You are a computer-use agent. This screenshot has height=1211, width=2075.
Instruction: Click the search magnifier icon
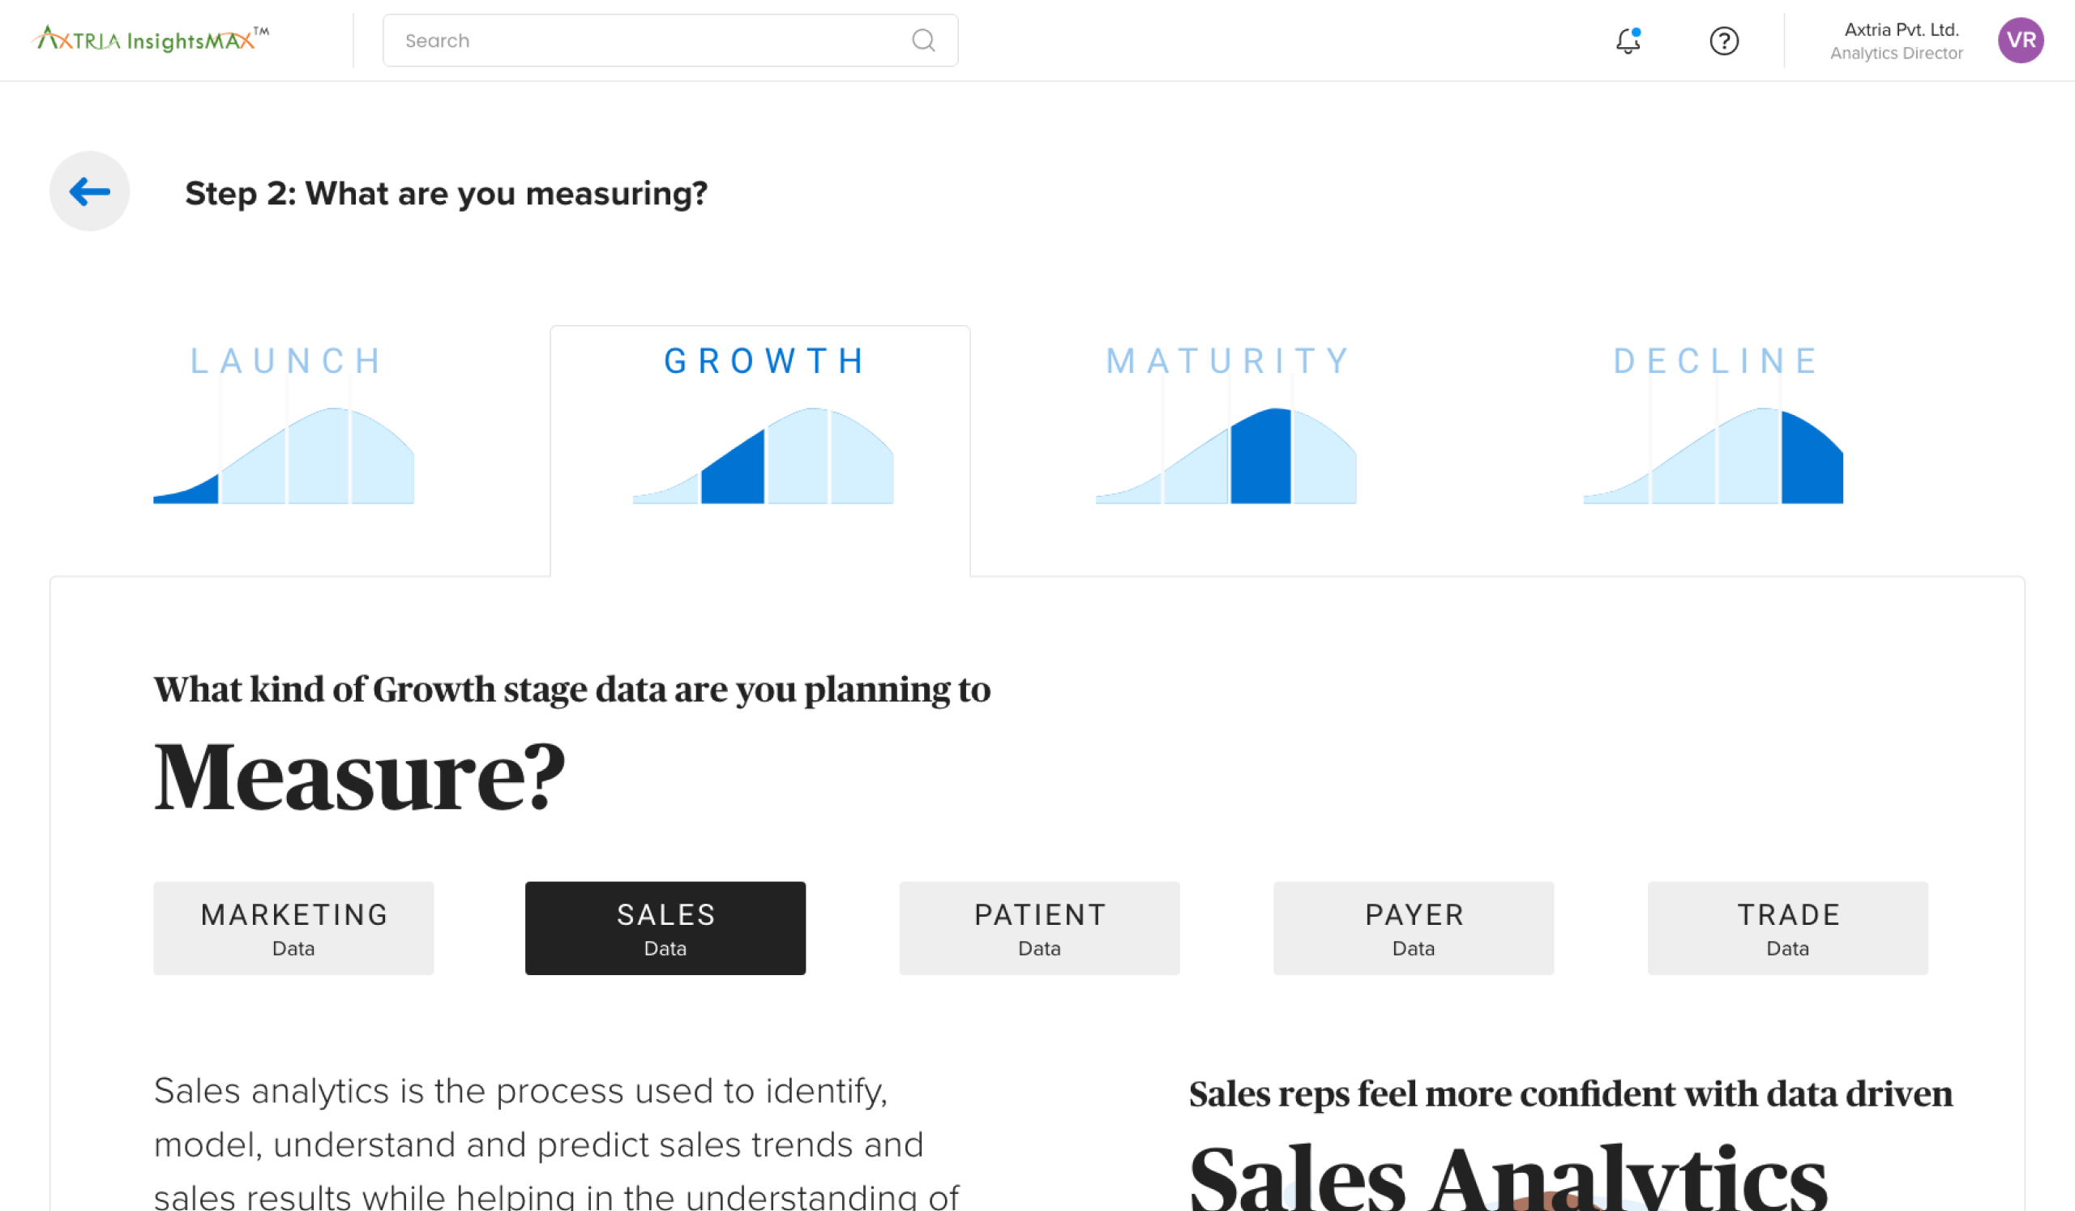[924, 40]
